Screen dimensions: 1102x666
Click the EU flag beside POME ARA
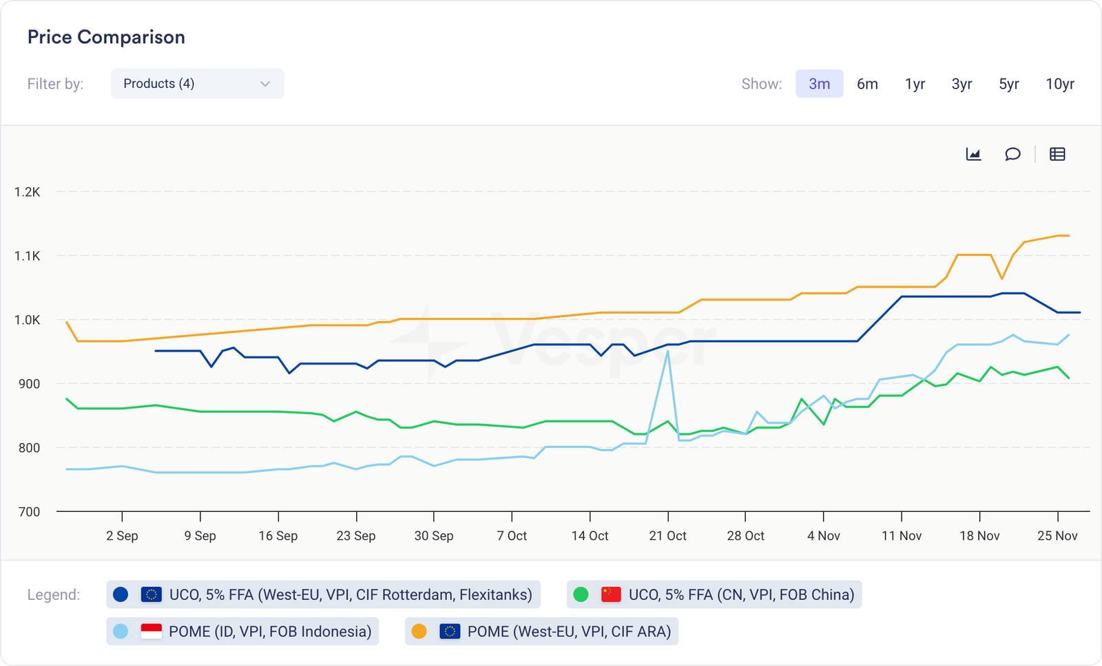tap(450, 632)
